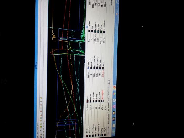The width and height of the screenshot is (184, 138).
Task: Toggle the Timing trace color box
Action: pos(103,68)
